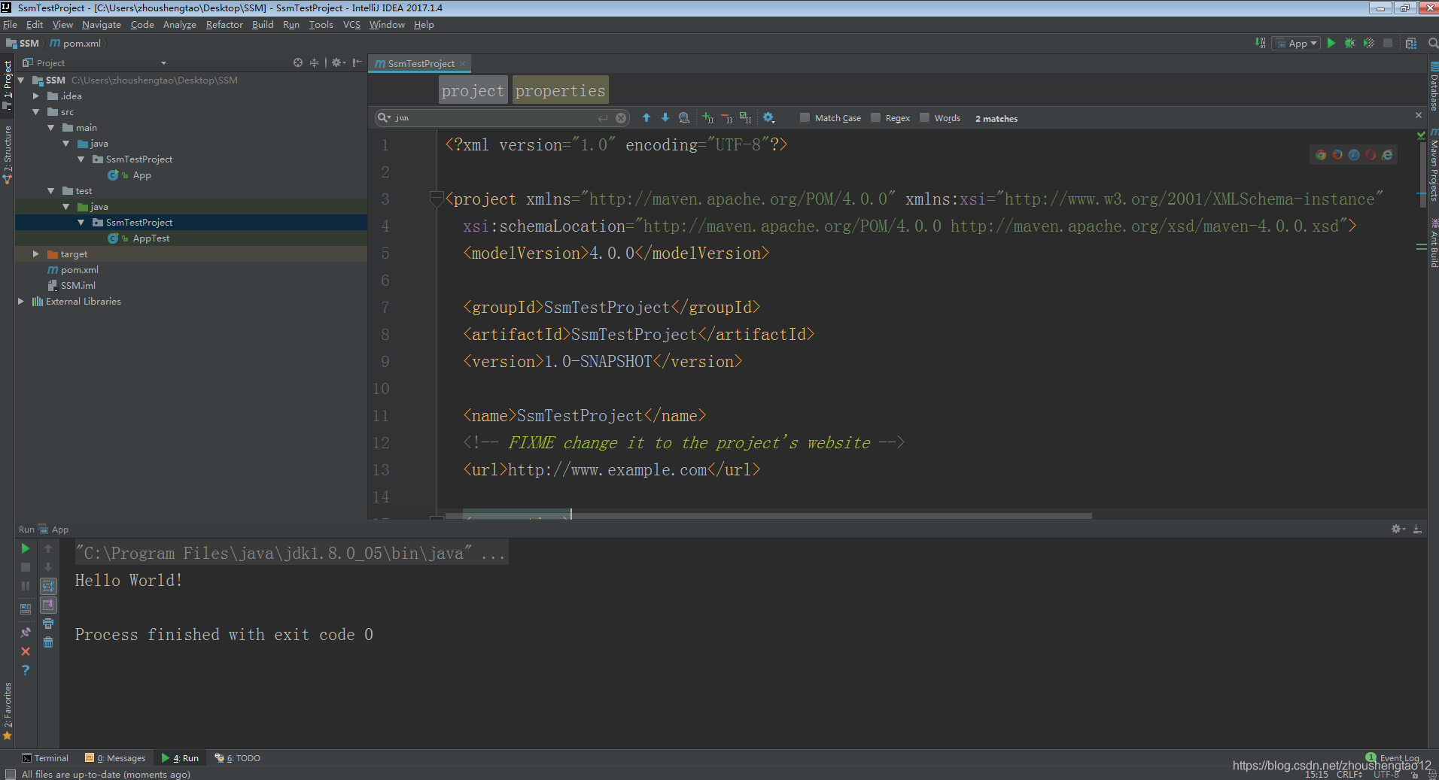Expand the .idea folder
The height and width of the screenshot is (780, 1439).
point(35,96)
